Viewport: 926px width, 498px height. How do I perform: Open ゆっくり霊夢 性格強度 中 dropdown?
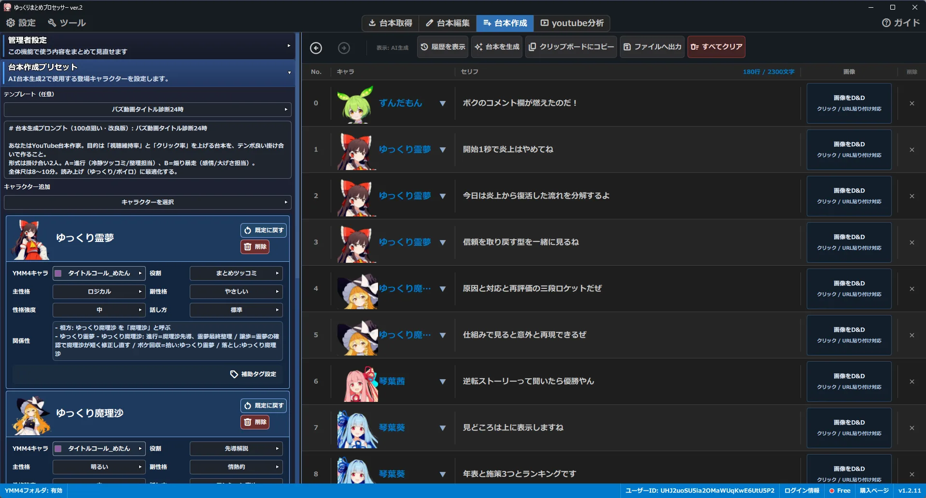coord(99,310)
